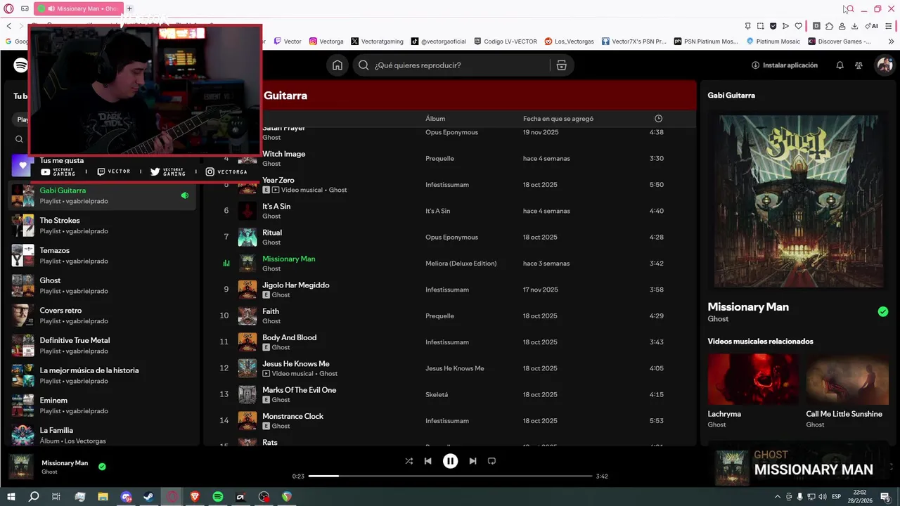Open the Browse icon in search bar
Image resolution: width=900 pixels, height=506 pixels.
561,65
